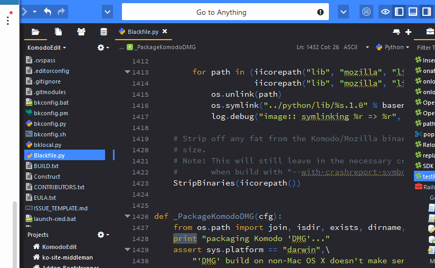Click the Ln 1432 Col 26 position indicator
Screen dimensions: 435x268
318,47
